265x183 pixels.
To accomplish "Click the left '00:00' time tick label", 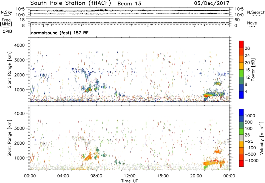I will tap(30, 176).
